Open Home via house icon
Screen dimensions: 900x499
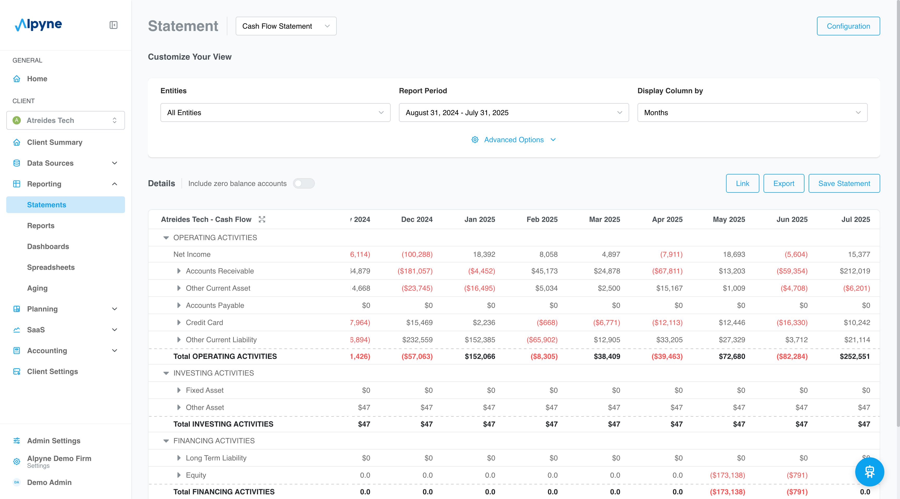tap(16, 79)
